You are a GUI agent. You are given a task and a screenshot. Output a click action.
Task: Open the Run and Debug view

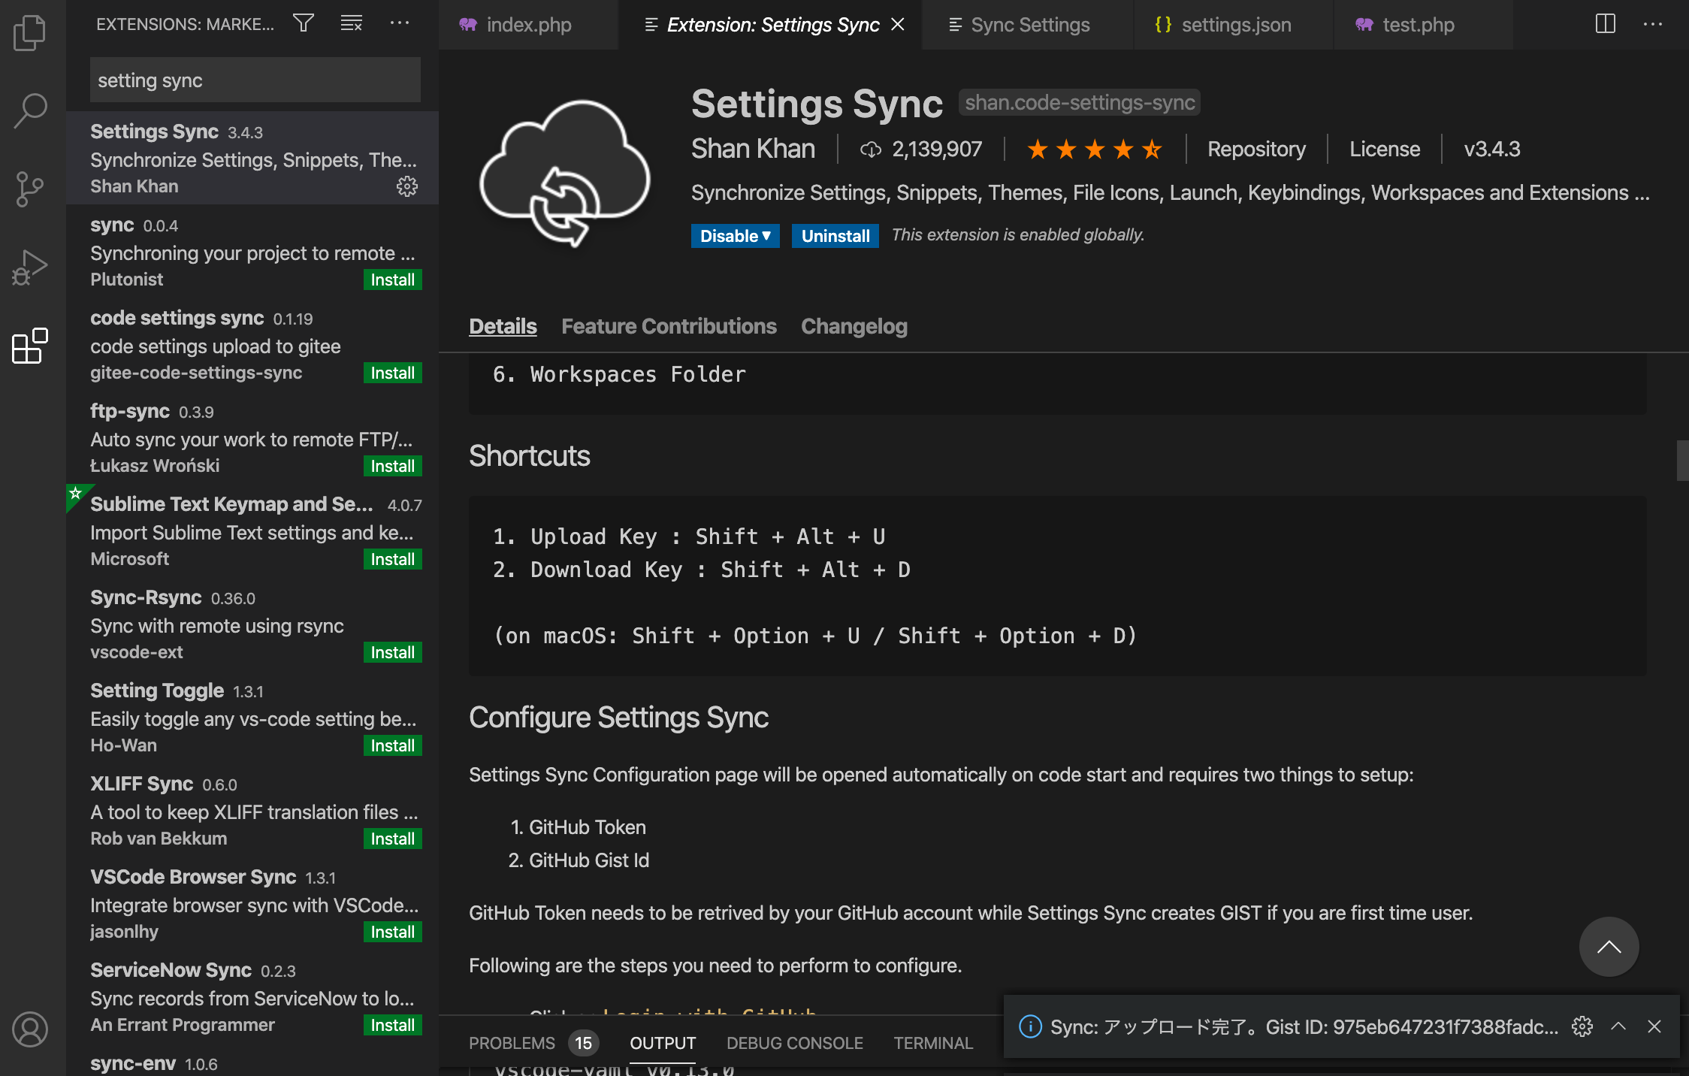pyautogui.click(x=30, y=267)
